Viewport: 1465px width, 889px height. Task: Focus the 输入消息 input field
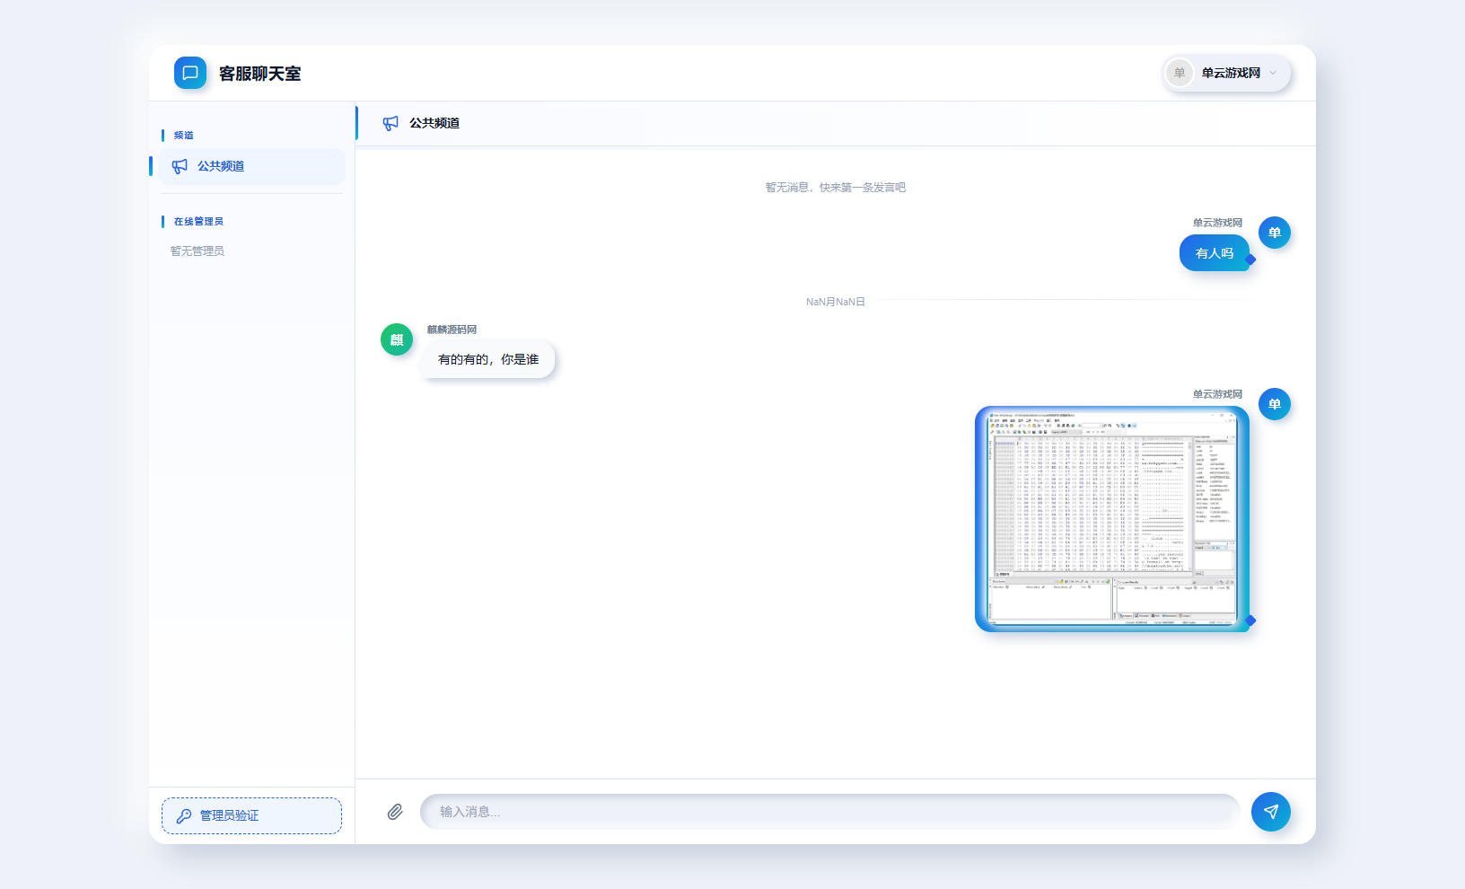[830, 812]
